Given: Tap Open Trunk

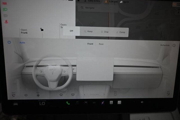Looking at the screenshot, I should (x=63, y=26).
